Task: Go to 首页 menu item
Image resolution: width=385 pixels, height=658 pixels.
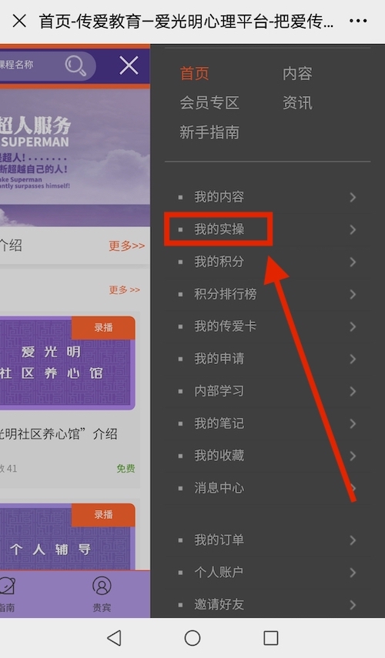Action: tap(194, 73)
